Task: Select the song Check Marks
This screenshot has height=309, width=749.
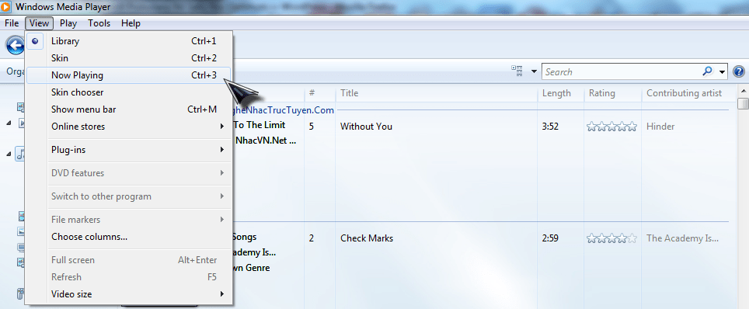Action: [x=367, y=238]
